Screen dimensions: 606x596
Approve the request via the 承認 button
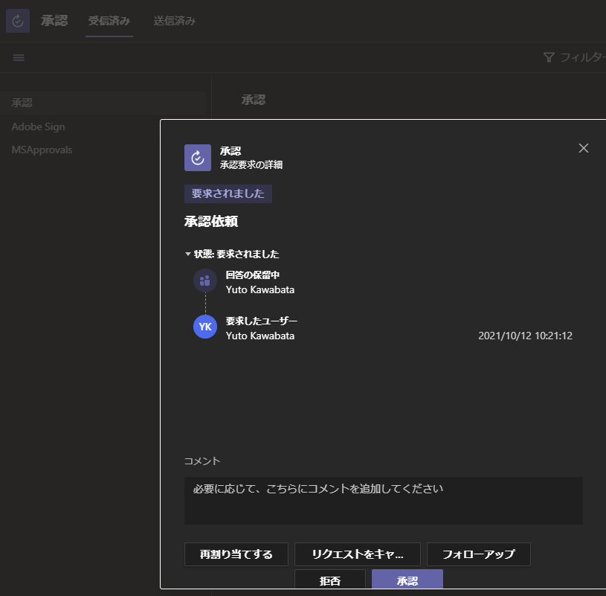(x=406, y=580)
